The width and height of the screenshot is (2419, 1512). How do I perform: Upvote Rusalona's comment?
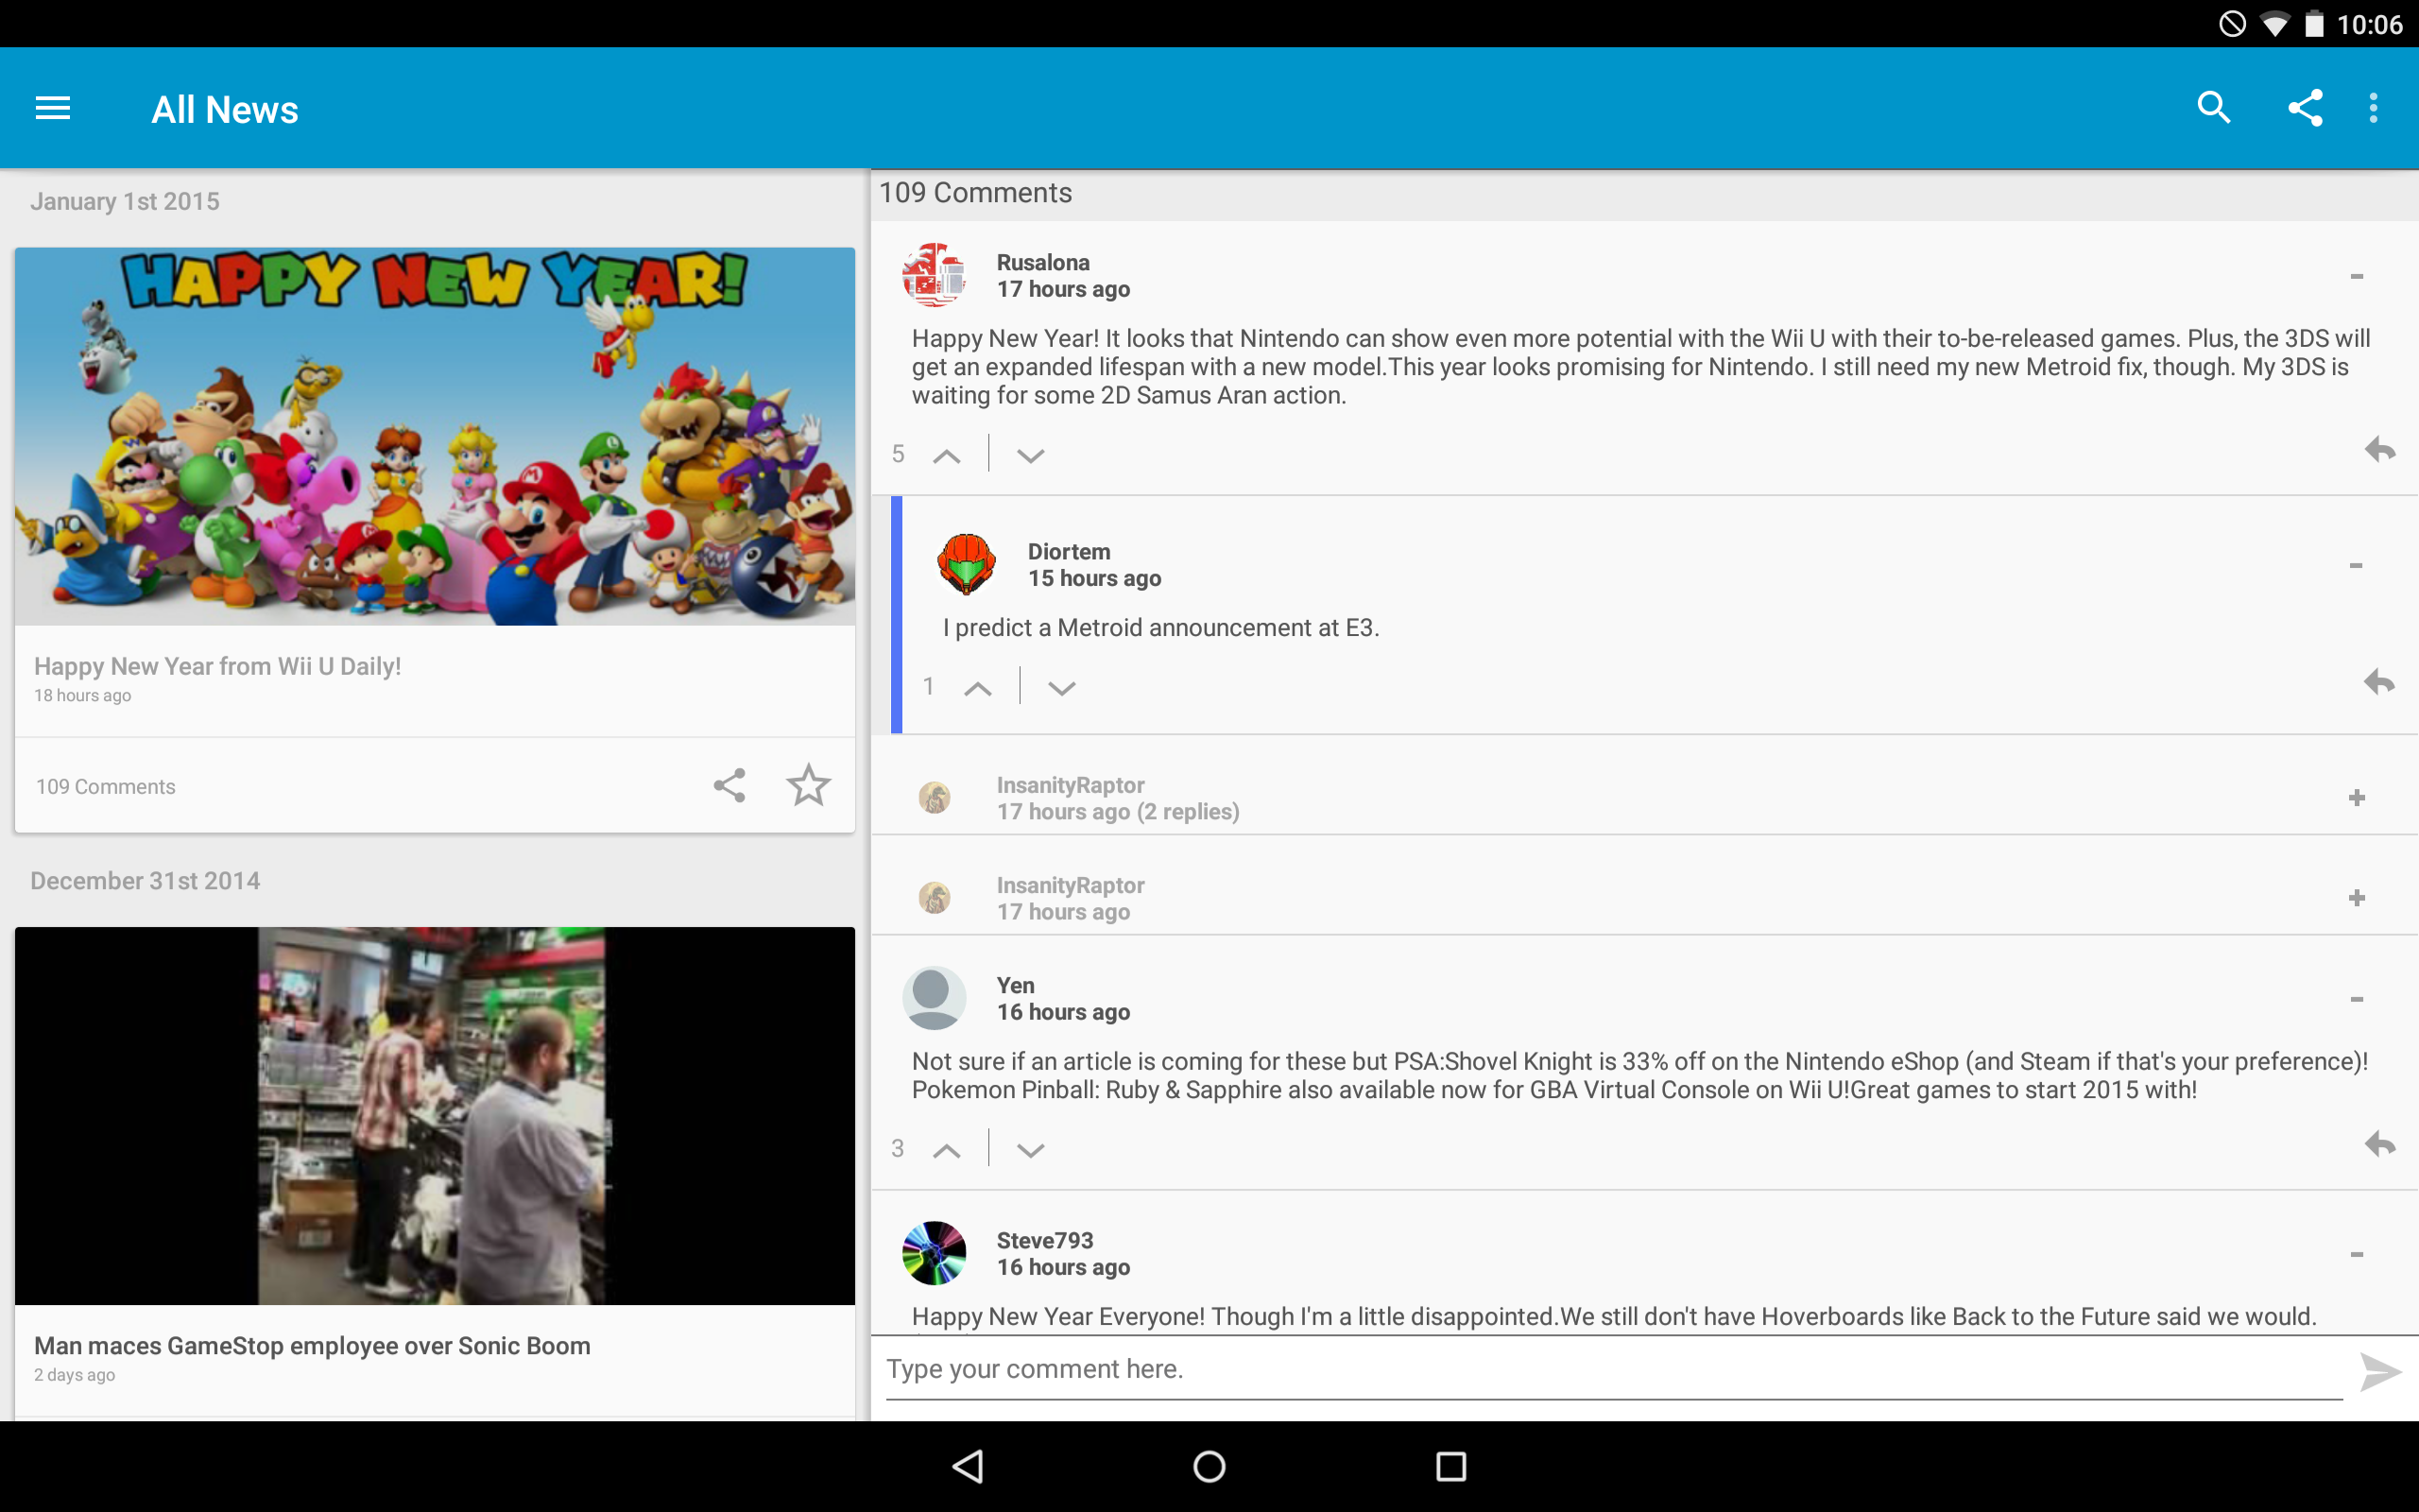947,456
